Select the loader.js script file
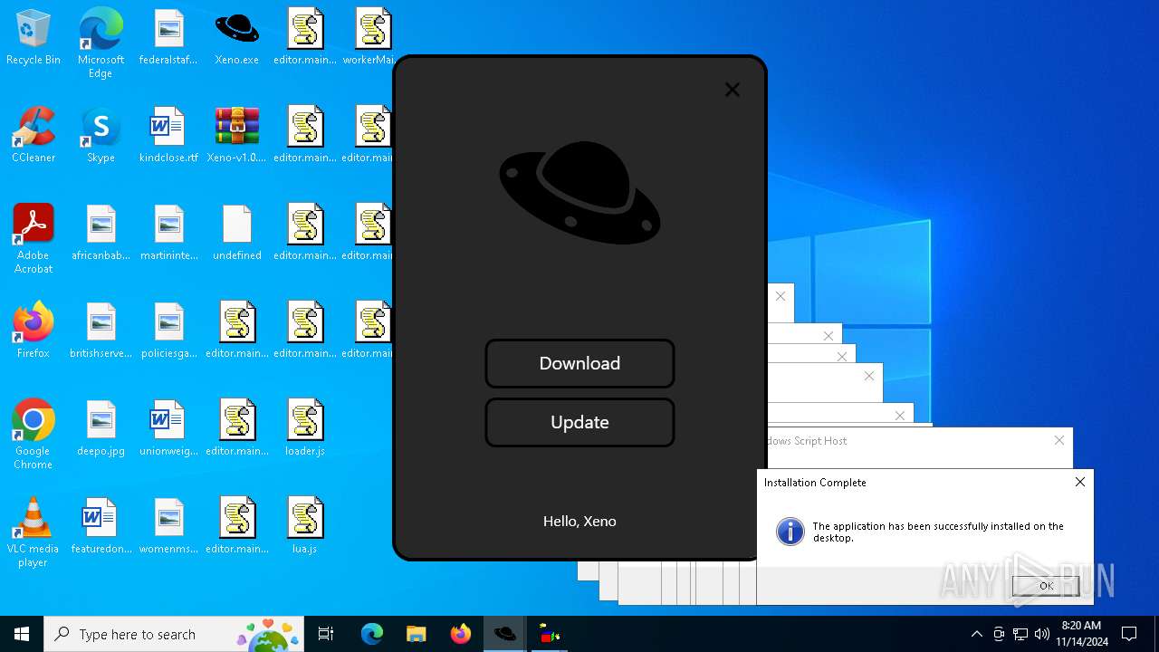Image resolution: width=1159 pixels, height=652 pixels. point(305,428)
